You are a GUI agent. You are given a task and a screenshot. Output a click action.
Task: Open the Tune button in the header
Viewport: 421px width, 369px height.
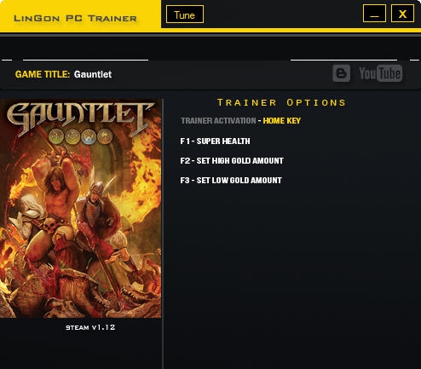[x=185, y=14]
